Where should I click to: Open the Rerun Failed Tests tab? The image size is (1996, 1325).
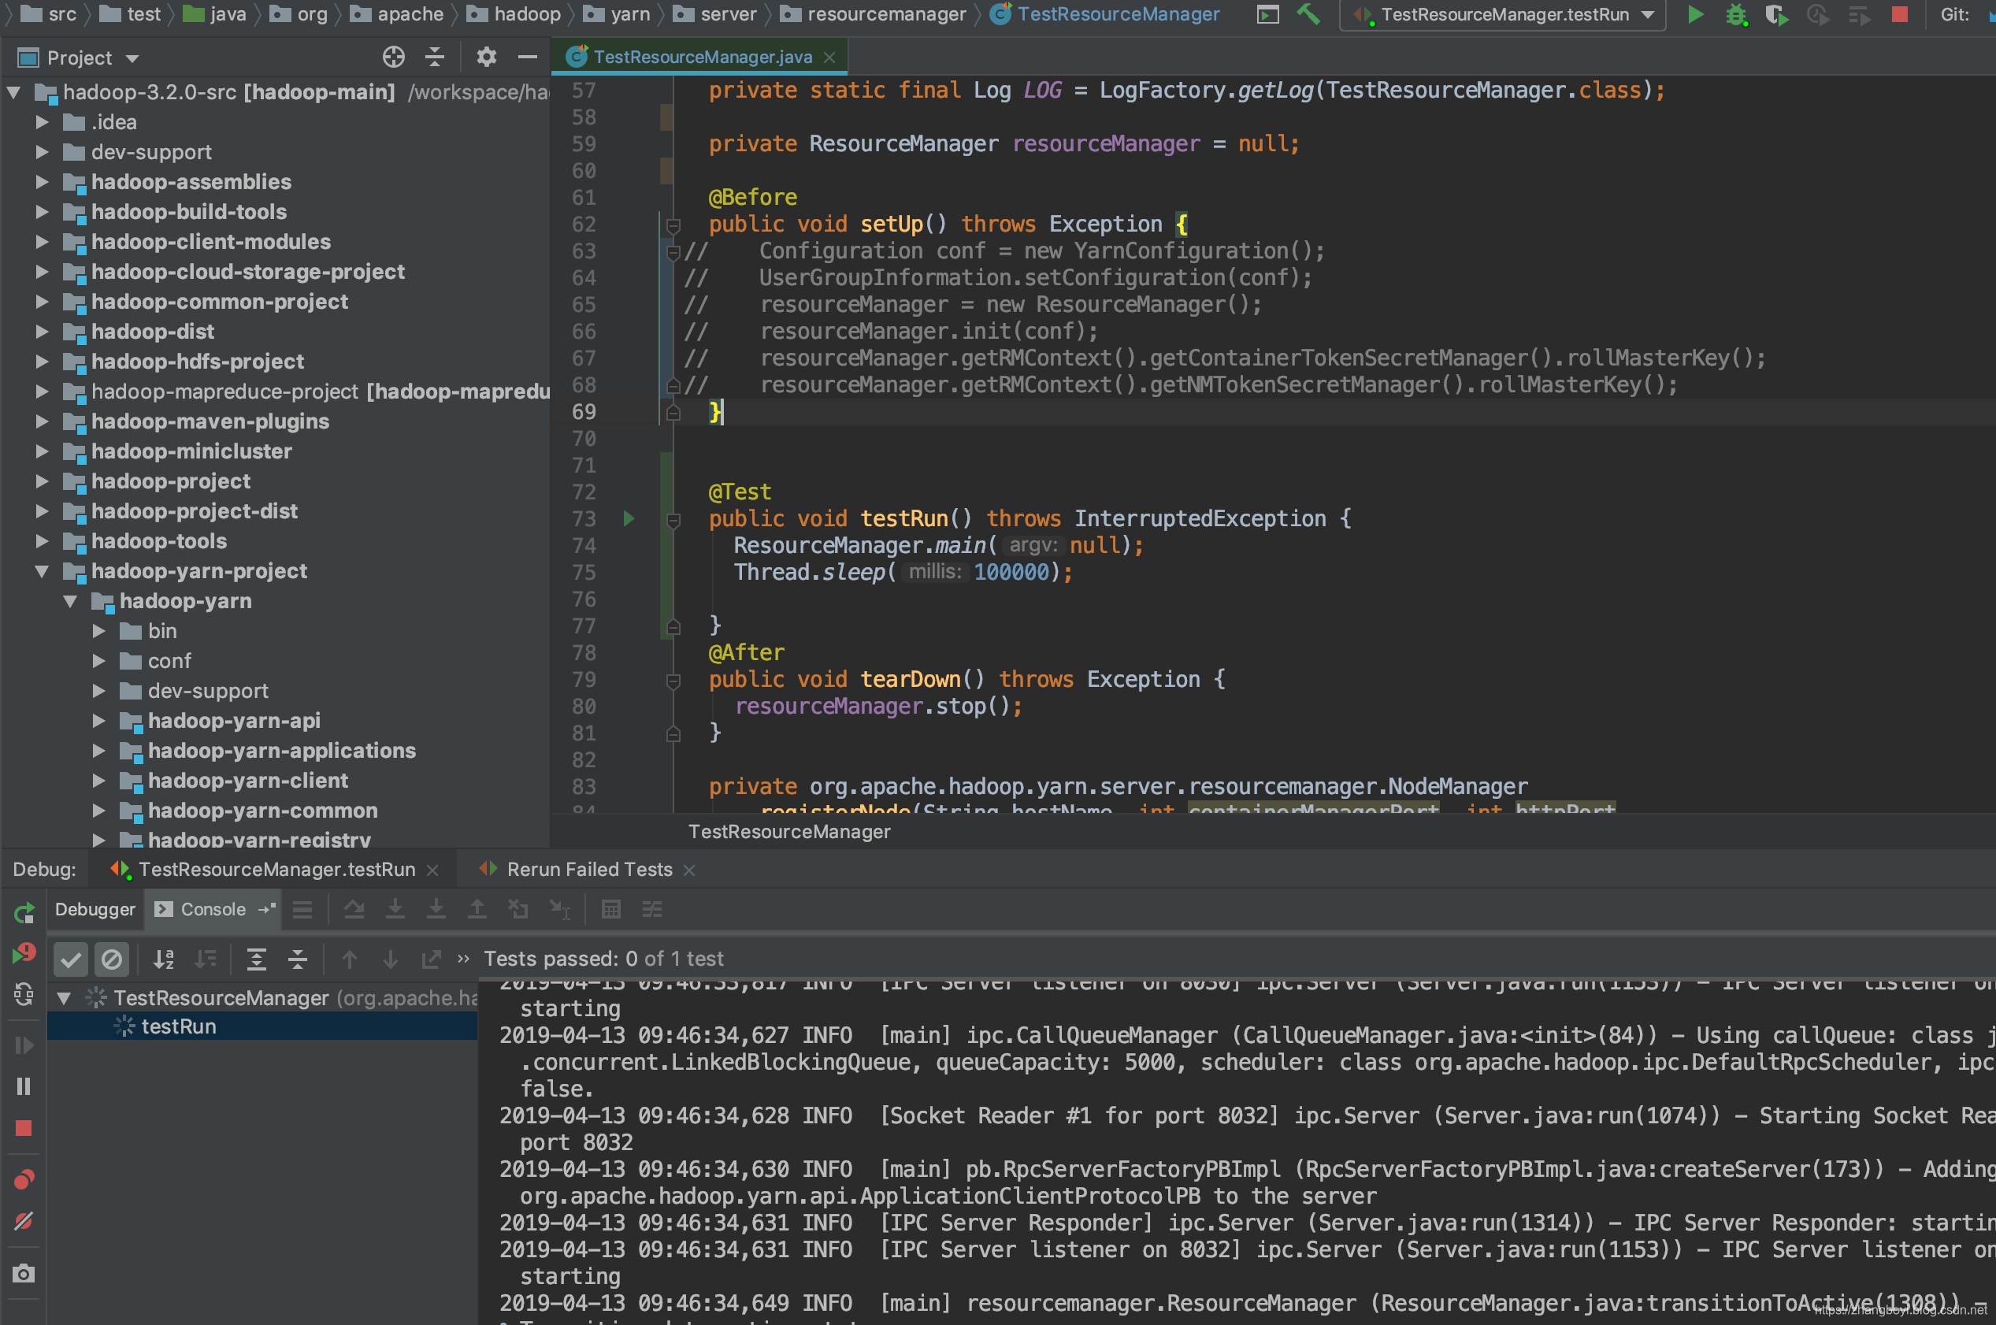tap(588, 870)
